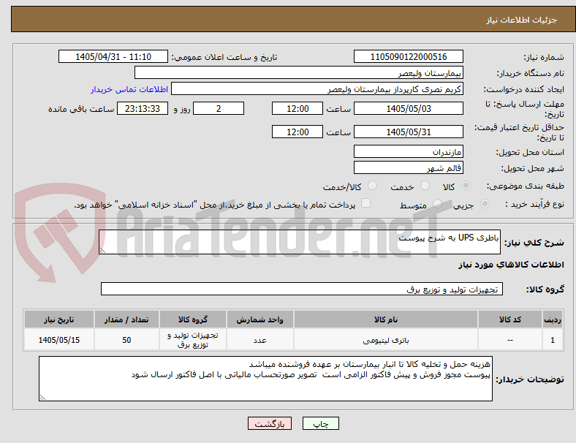Click the goods group field تجهیزات تولید و توزیع برق

click(x=302, y=289)
